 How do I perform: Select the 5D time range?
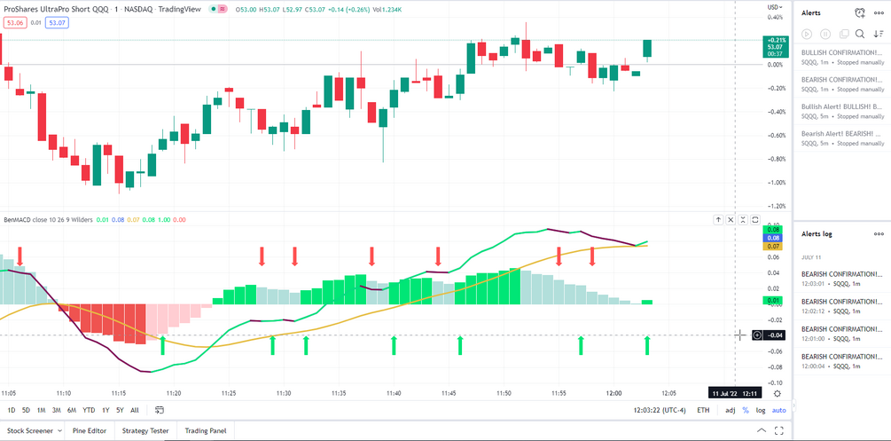[x=26, y=410]
